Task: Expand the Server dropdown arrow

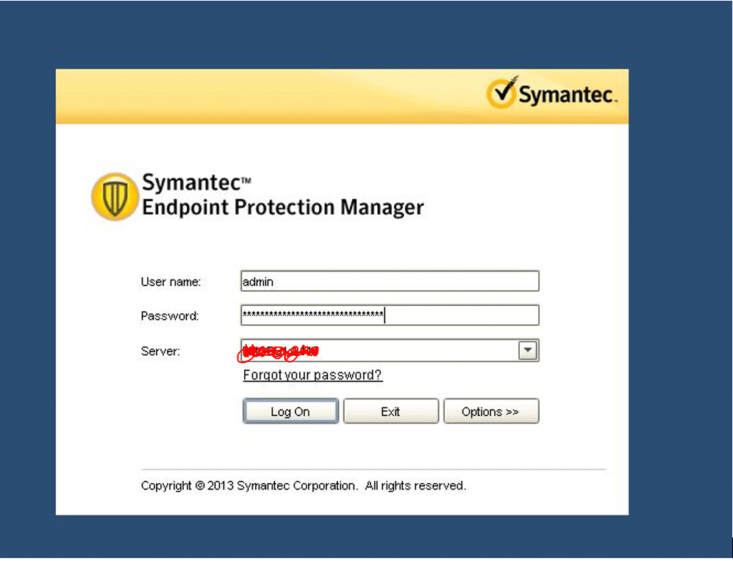Action: (x=528, y=351)
